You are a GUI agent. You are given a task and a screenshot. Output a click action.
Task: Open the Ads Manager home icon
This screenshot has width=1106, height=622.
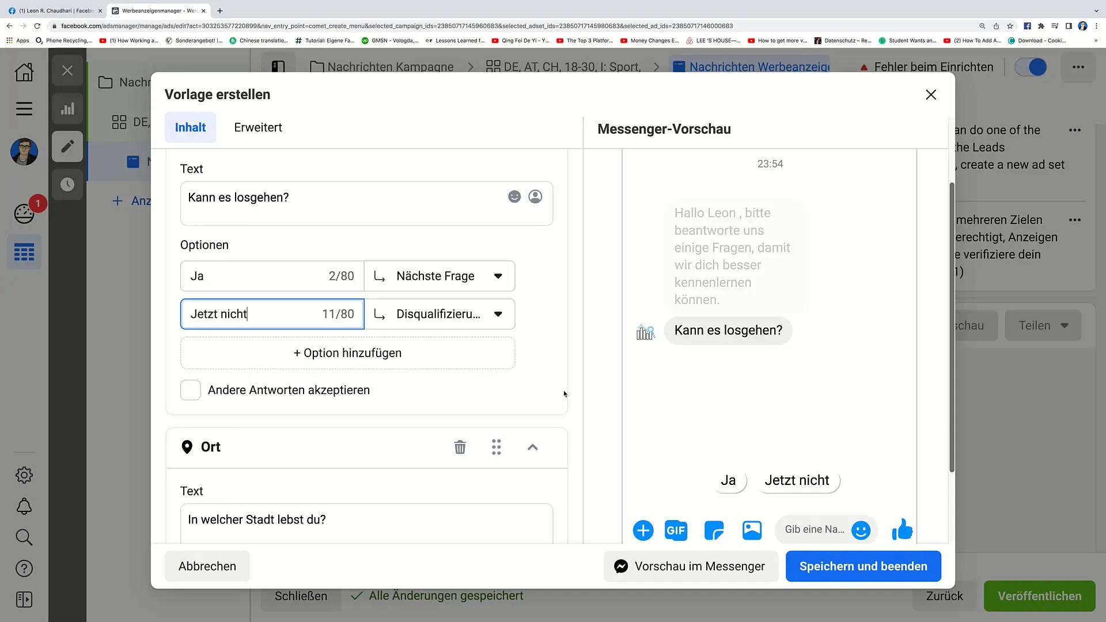pyautogui.click(x=24, y=72)
